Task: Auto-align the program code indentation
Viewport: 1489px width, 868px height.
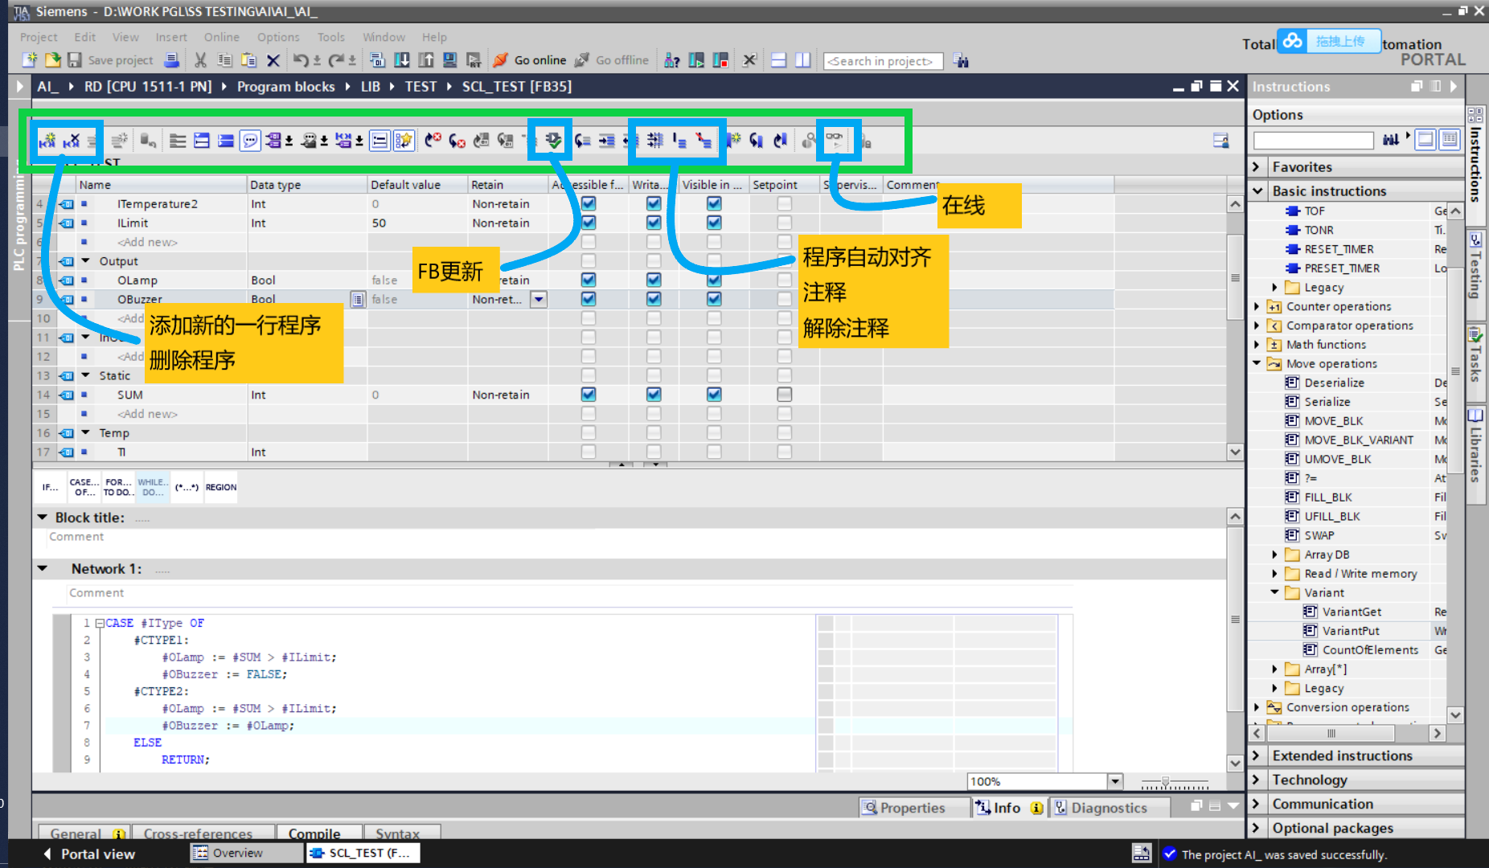Action: [655, 141]
